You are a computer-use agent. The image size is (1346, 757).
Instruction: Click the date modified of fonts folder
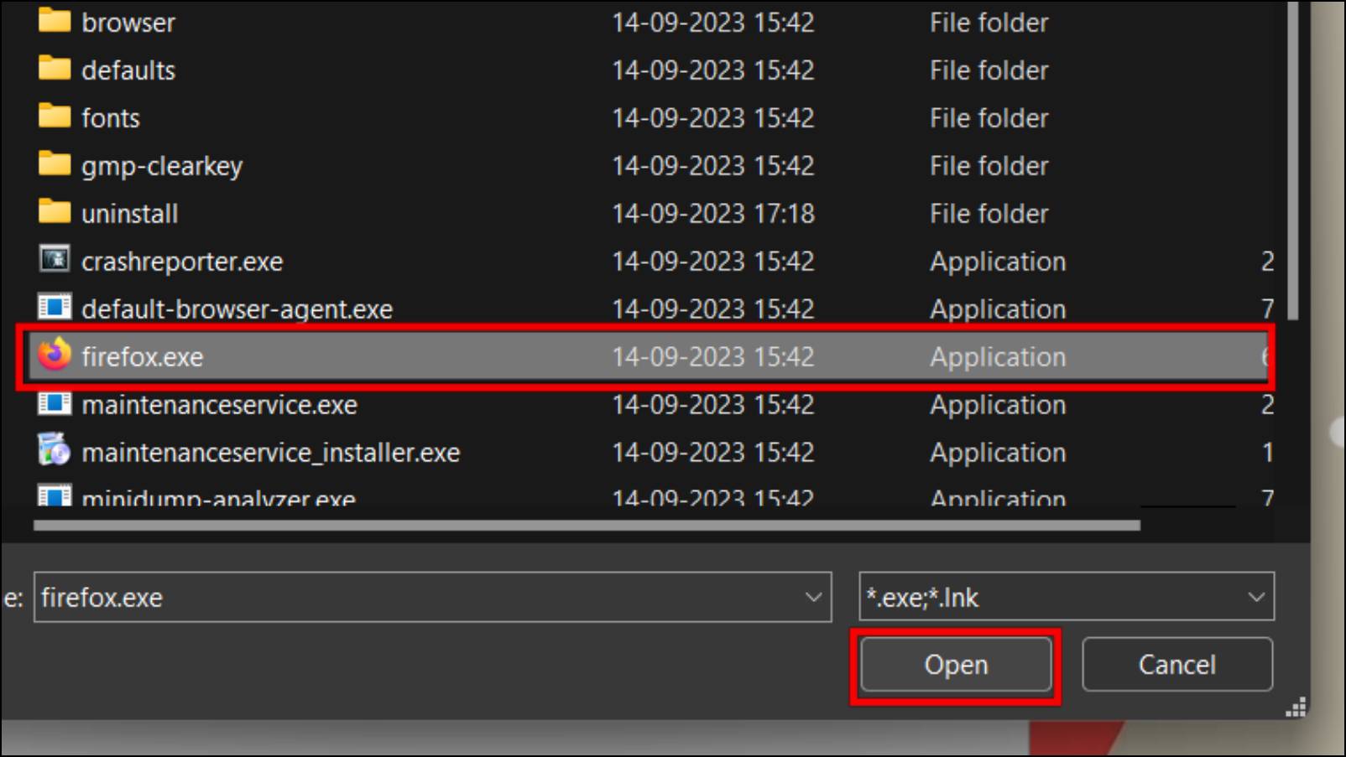pyautogui.click(x=713, y=118)
